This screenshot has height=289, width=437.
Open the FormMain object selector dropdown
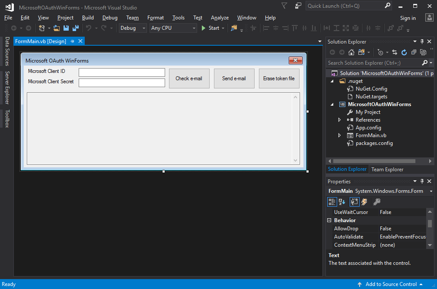tap(431, 191)
